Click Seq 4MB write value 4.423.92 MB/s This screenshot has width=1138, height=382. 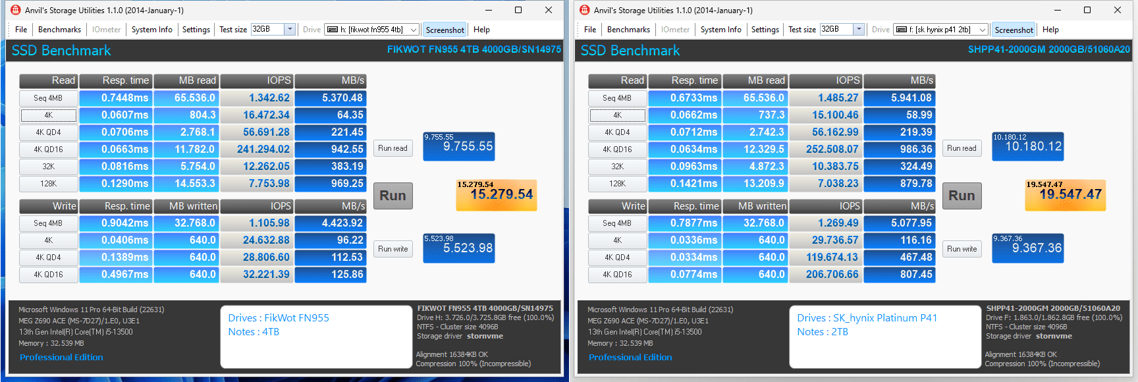click(x=331, y=223)
